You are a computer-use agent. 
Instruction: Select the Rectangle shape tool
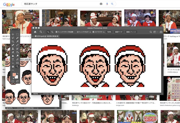click(17, 63)
